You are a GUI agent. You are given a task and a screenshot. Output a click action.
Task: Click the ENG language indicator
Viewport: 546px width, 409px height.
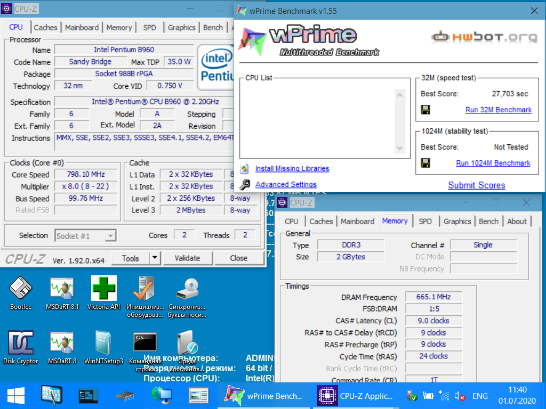tap(480, 396)
